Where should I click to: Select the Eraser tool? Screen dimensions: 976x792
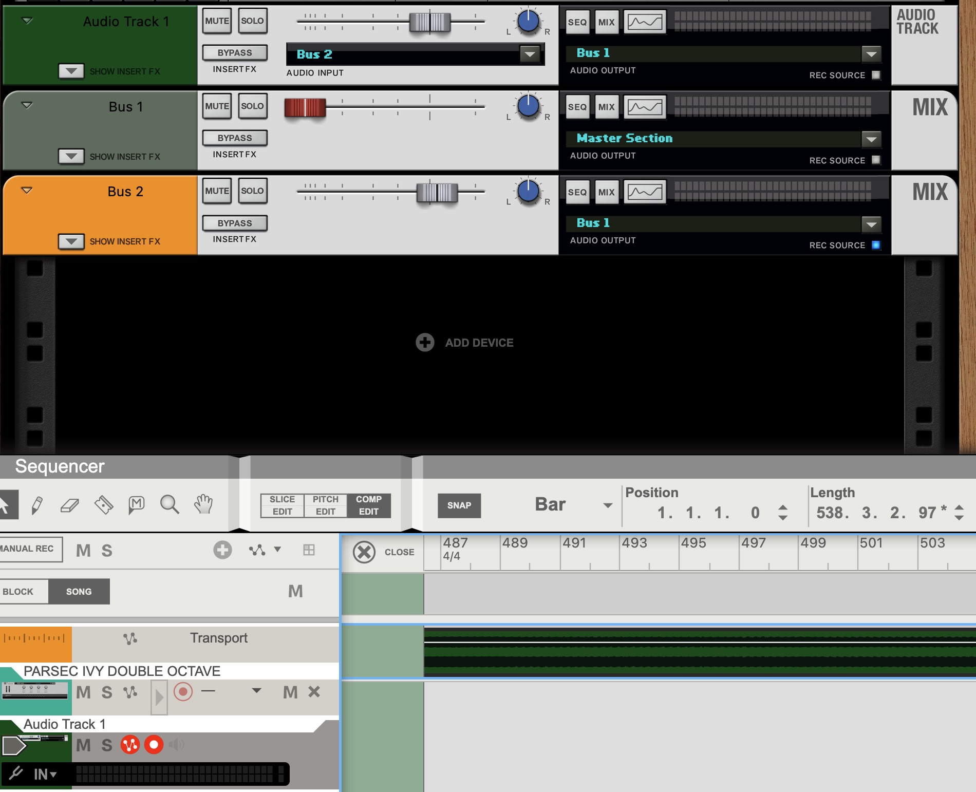pos(70,505)
